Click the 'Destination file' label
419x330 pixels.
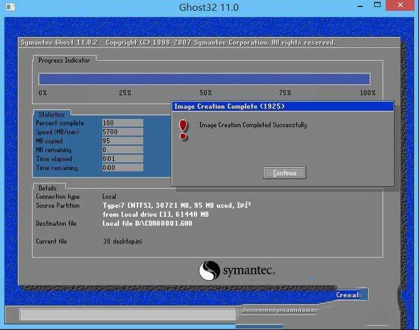point(56,223)
